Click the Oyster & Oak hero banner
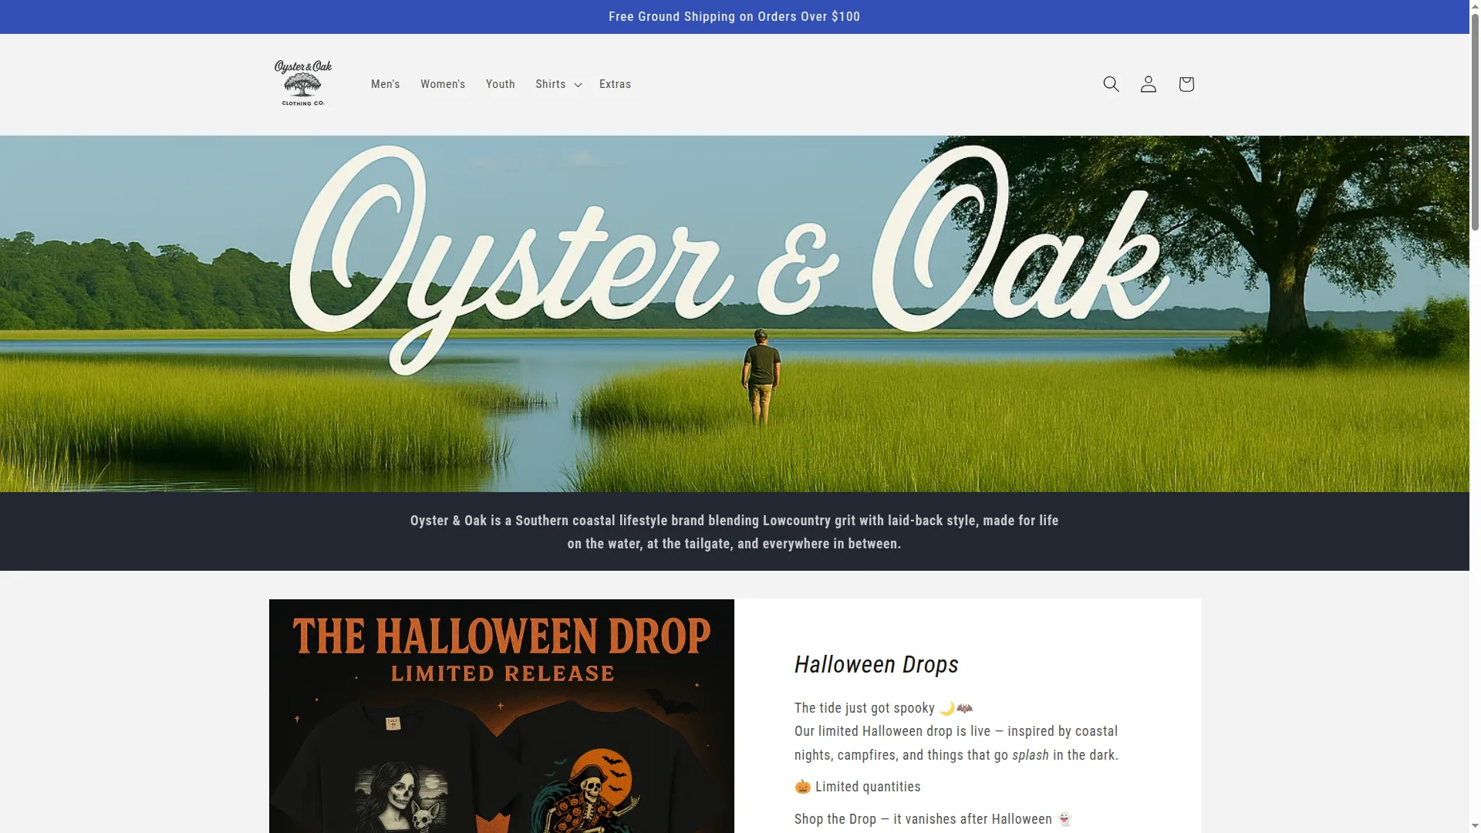The width and height of the screenshot is (1481, 833). tap(734, 314)
